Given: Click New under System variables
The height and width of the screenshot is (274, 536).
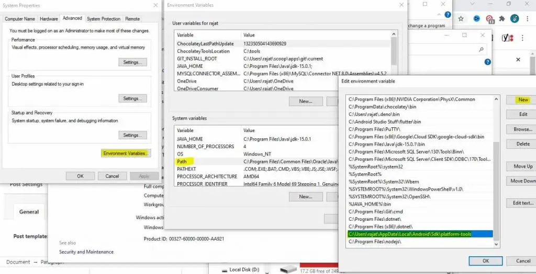Looking at the screenshot, I should coord(306,197).
